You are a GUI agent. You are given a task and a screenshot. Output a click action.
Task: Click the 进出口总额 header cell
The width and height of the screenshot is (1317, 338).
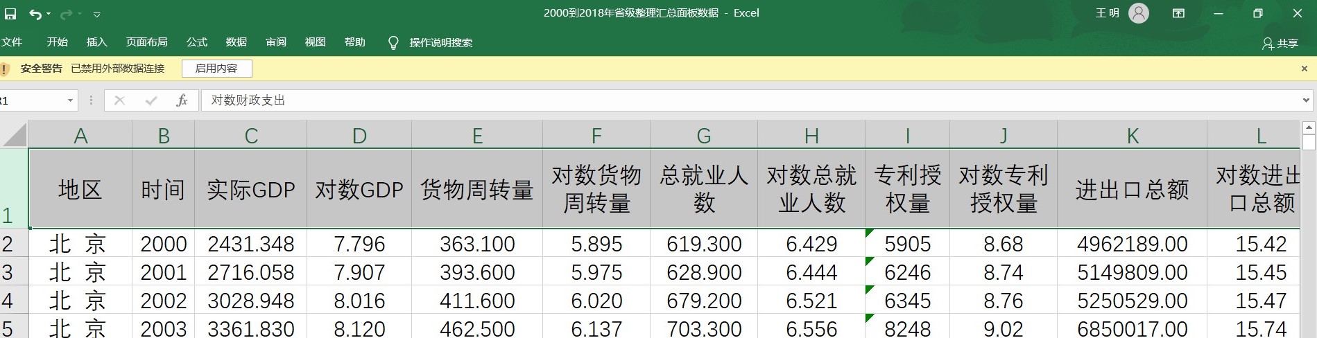click(x=1133, y=189)
